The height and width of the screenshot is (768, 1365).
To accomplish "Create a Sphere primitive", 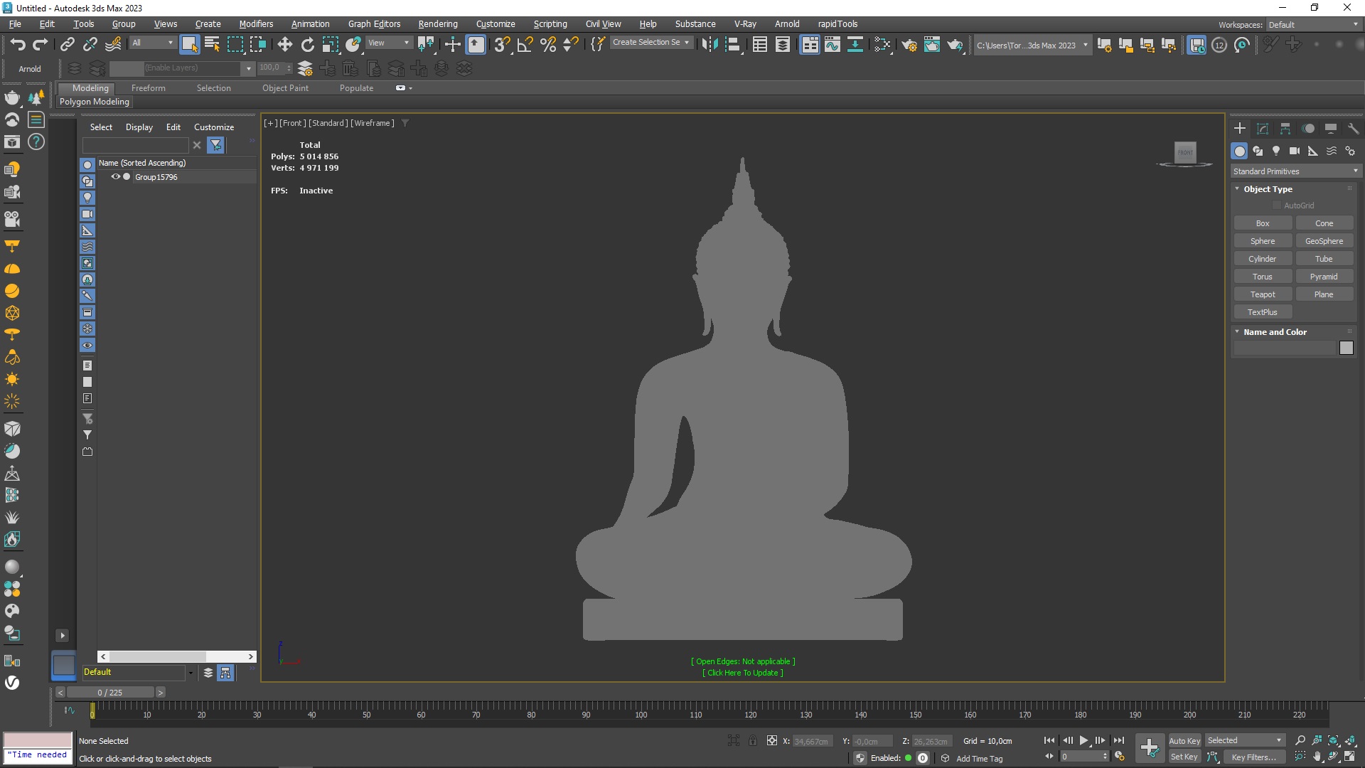I will [1263, 241].
